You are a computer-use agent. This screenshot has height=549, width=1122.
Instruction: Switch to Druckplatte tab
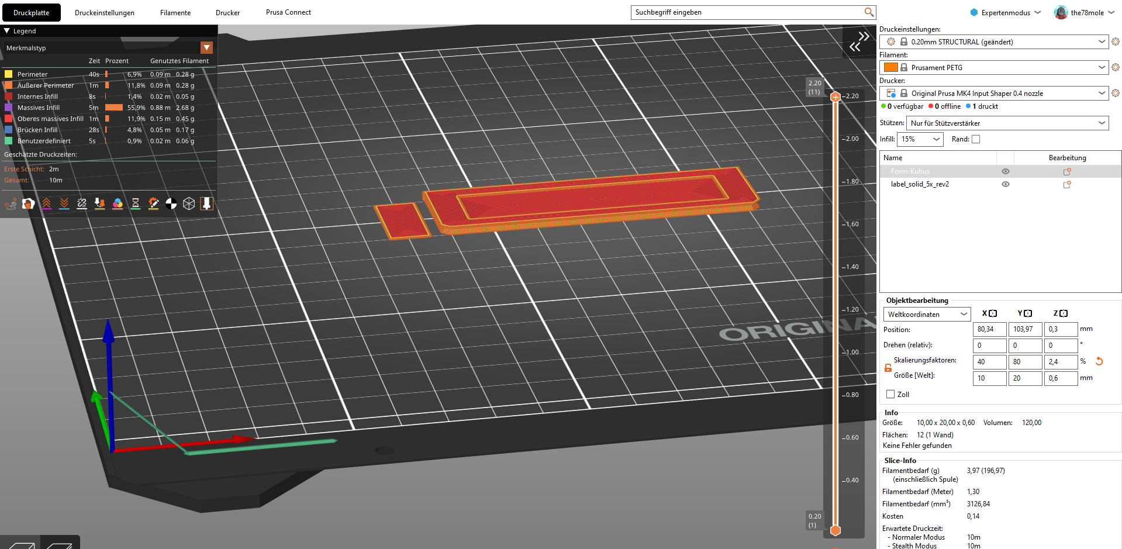point(32,12)
